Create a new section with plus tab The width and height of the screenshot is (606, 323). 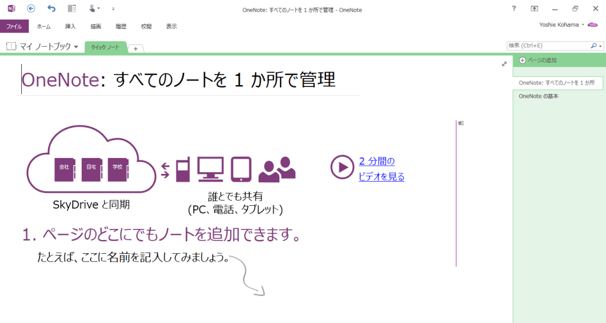(x=136, y=49)
